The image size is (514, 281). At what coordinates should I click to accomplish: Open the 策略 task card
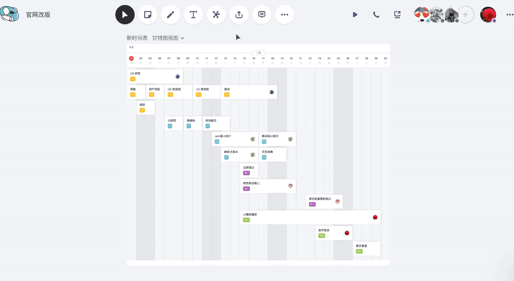click(x=136, y=92)
